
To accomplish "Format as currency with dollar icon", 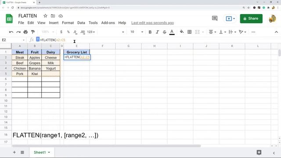I will click(61, 32).
